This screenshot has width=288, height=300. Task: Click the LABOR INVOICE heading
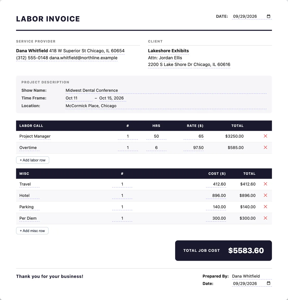pos(48,19)
